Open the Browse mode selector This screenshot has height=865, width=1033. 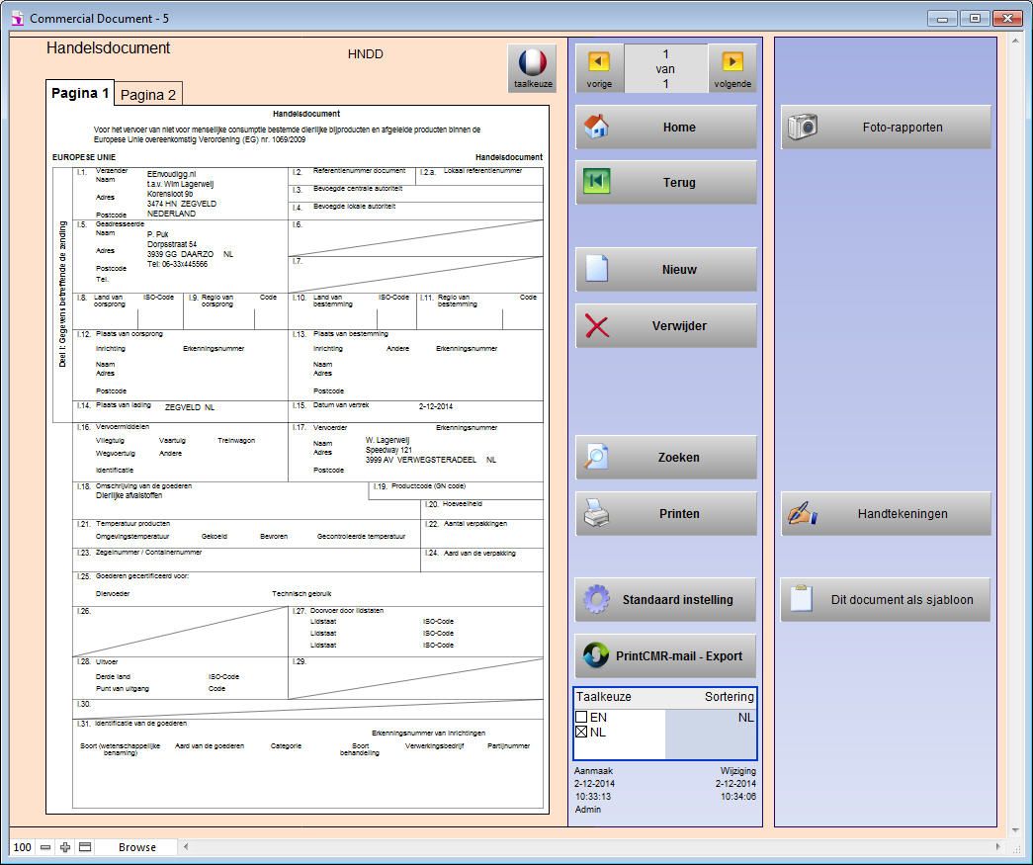tap(136, 846)
